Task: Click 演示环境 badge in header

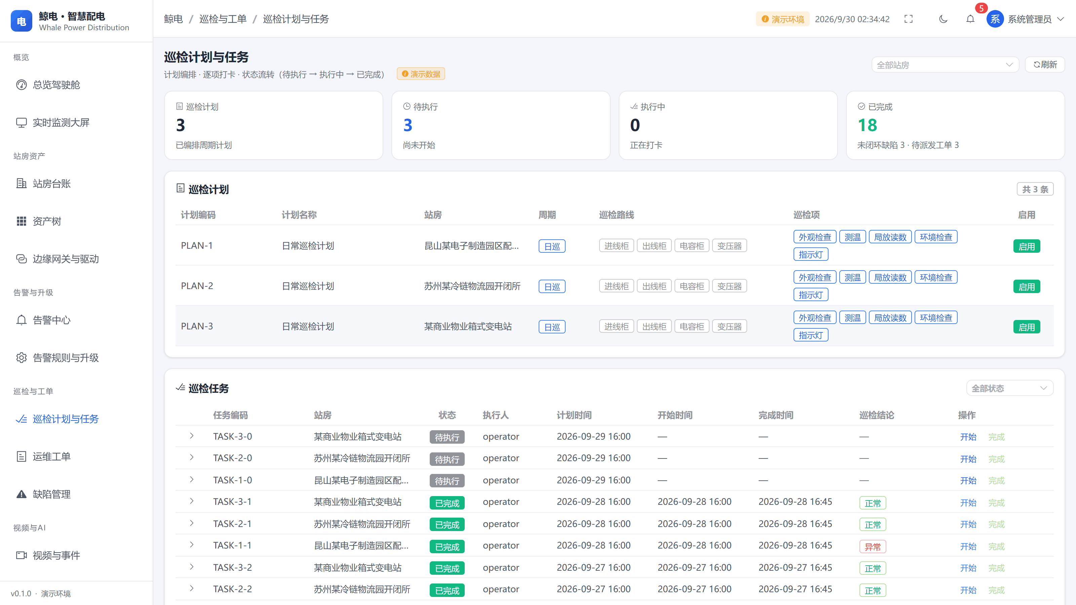Action: click(782, 19)
